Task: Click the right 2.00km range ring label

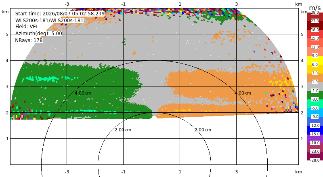Action: click(x=203, y=130)
